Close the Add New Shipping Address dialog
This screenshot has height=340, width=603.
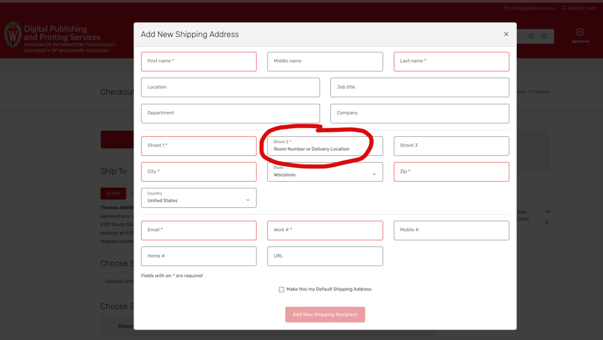(x=506, y=34)
